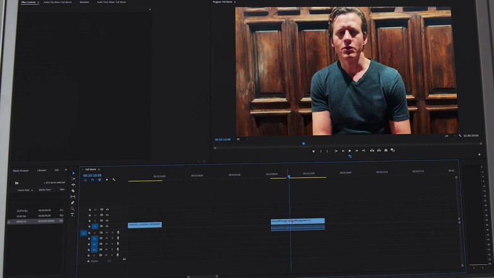This screenshot has height=278, width=494.
Task: Select the Type tool
Action: (x=73, y=215)
